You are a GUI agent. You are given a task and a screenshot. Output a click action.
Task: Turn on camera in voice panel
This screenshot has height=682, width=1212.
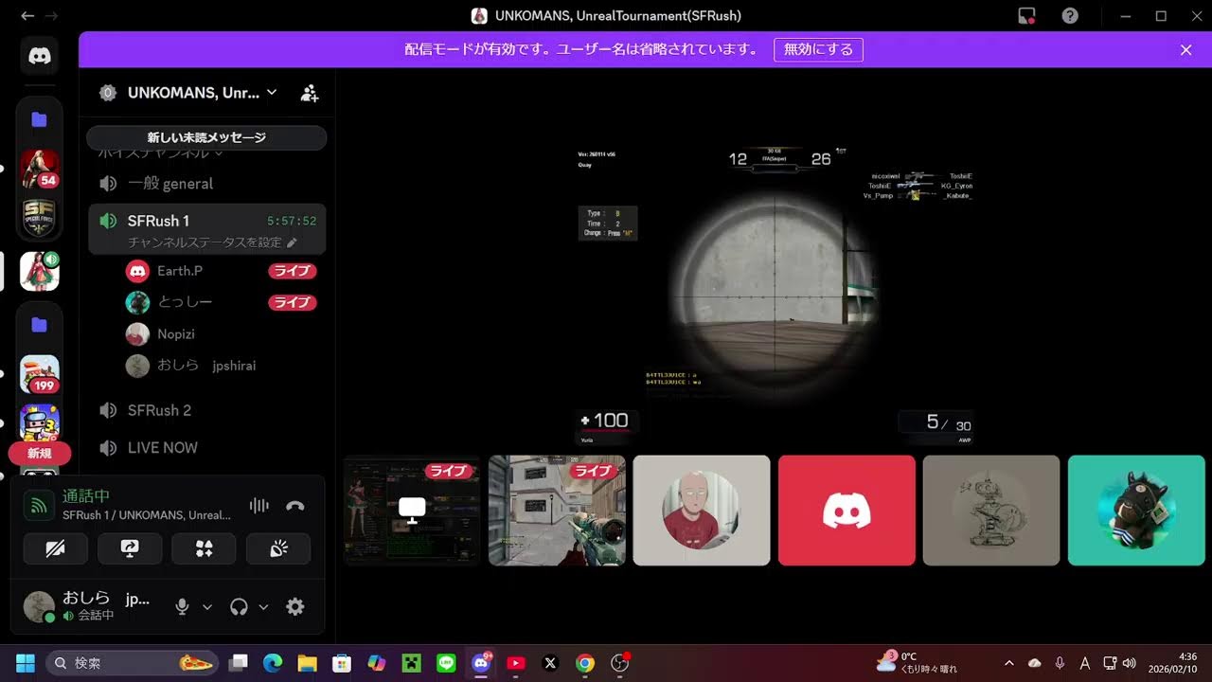tap(56, 548)
